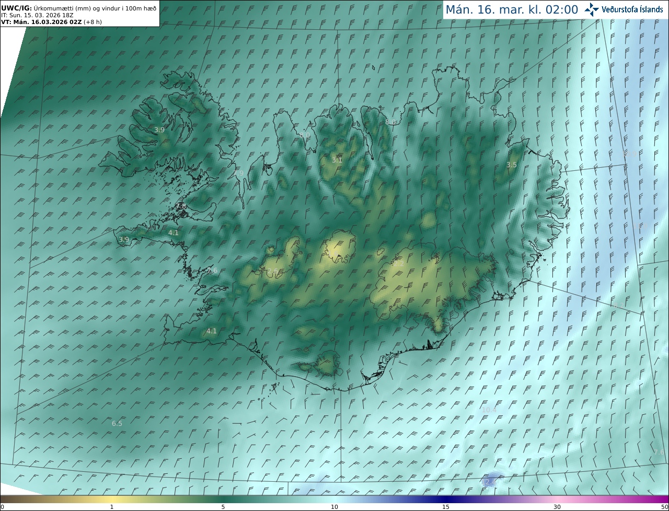669x511 pixels.
Task: Click the Veðurstofa Íslands name text
Action: (x=632, y=9)
